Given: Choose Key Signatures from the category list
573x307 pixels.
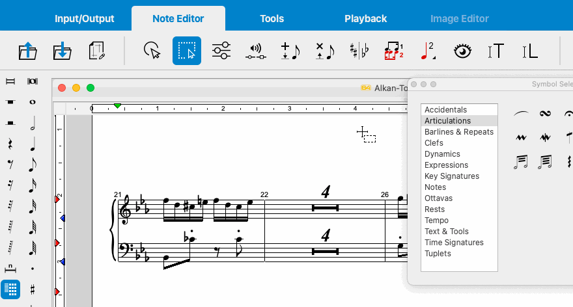Looking at the screenshot, I should [451, 176].
